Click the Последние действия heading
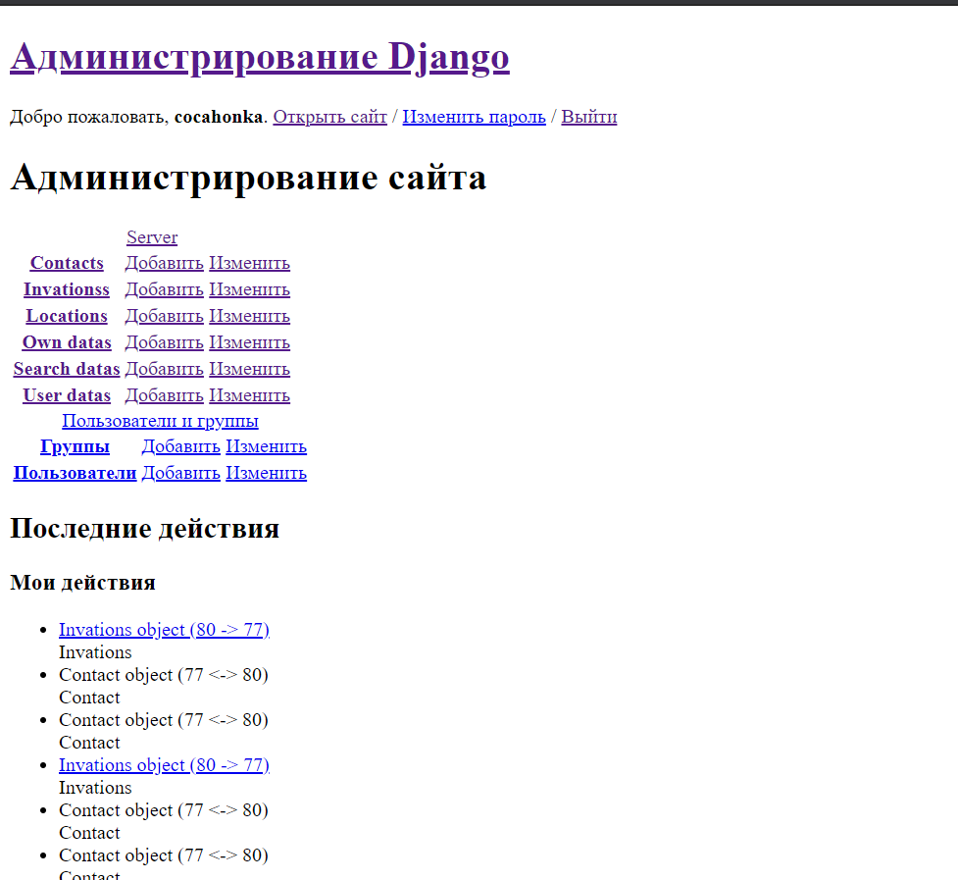 tap(145, 529)
